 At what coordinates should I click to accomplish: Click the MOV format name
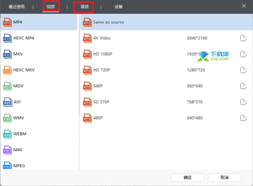(x=19, y=86)
